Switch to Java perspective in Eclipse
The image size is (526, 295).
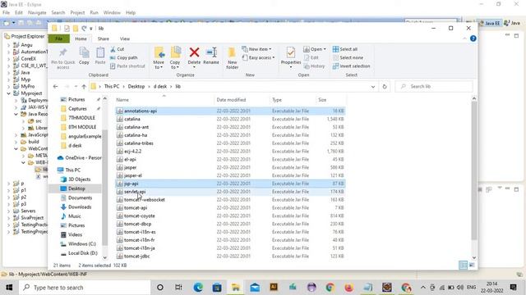click(512, 23)
